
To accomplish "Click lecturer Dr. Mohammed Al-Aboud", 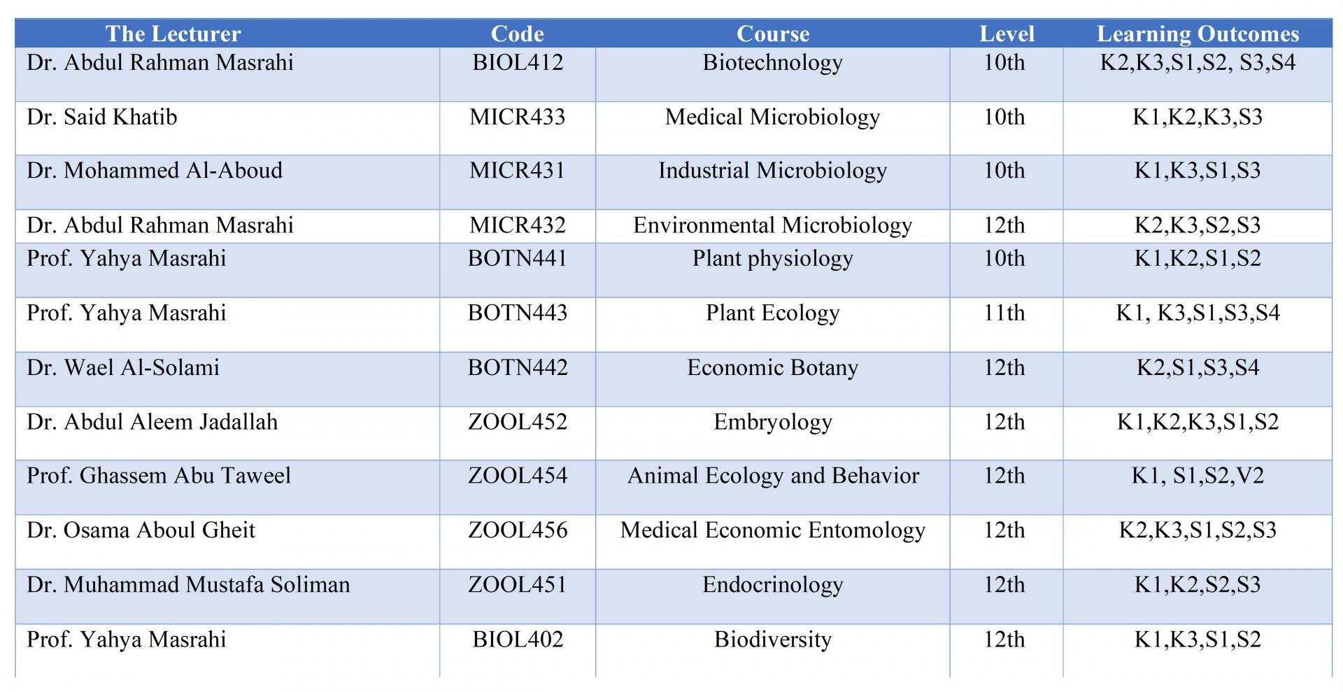I will [x=155, y=171].
